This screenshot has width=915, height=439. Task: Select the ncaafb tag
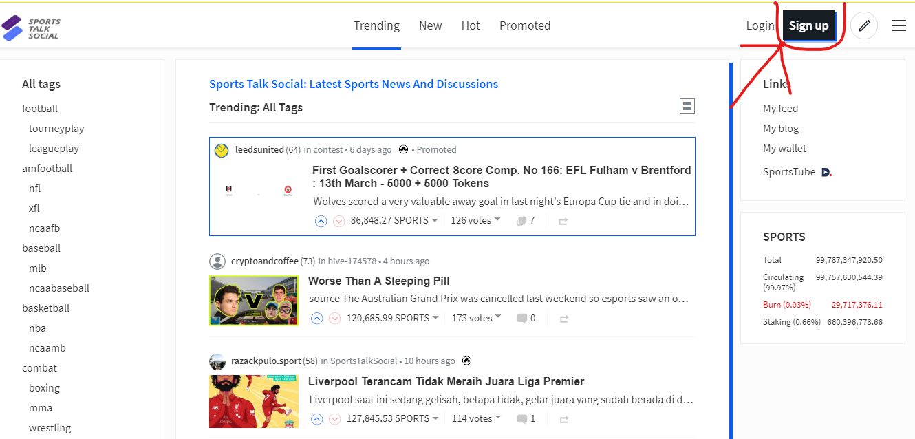(x=44, y=228)
